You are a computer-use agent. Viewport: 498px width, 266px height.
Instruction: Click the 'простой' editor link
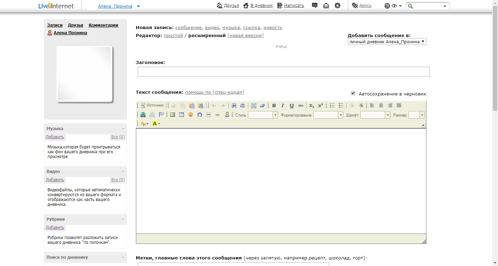click(x=173, y=36)
